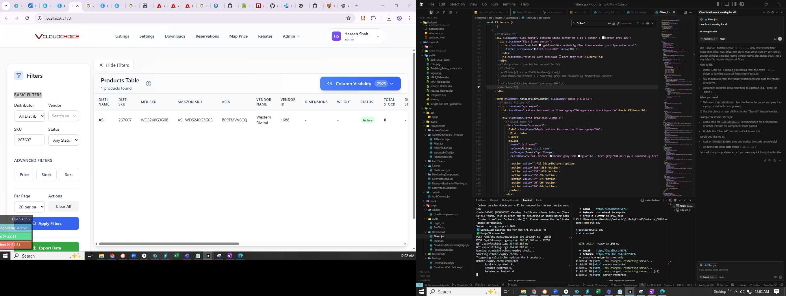Open OneNote in the right taskbar
Screen dimensions: 786x296
pyautogui.click(x=651, y=292)
